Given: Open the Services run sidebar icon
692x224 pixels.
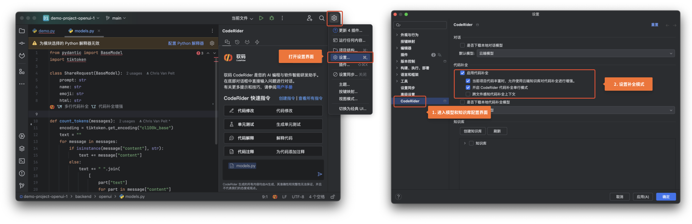Looking at the screenshot, I should pyautogui.click(x=22, y=136).
